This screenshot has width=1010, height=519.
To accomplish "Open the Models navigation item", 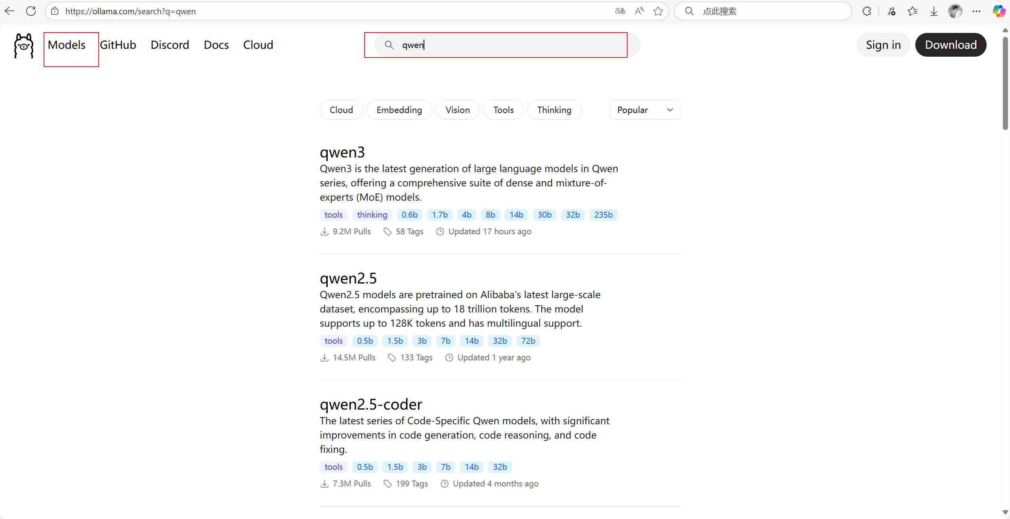I will (67, 45).
